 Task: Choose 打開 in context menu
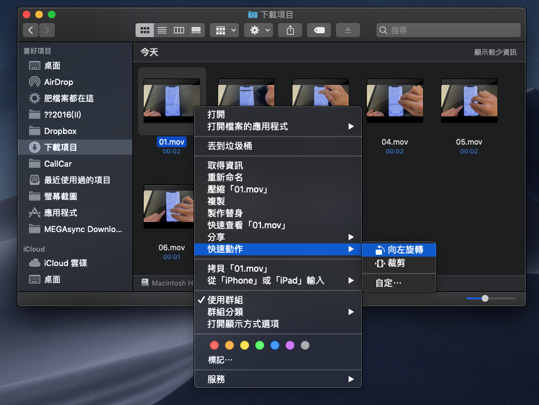tap(278, 114)
